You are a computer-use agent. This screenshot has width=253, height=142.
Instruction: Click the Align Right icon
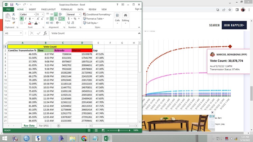pyautogui.click(x=56, y=19)
